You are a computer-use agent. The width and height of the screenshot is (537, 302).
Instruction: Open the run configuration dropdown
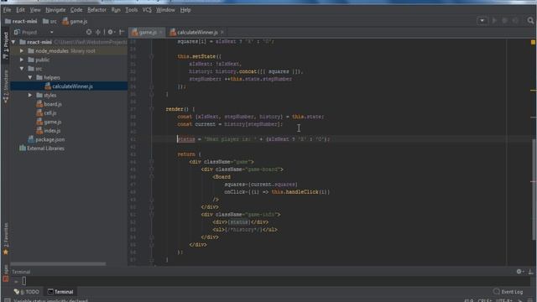482,21
